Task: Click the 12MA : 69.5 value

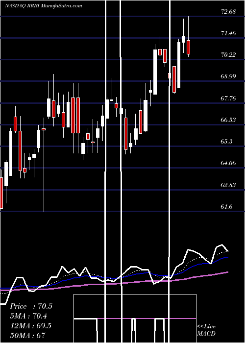Action: point(30,326)
